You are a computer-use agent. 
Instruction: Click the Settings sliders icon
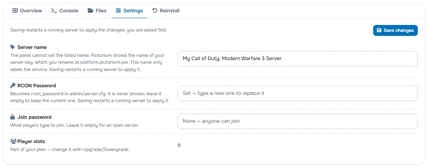coord(118,10)
